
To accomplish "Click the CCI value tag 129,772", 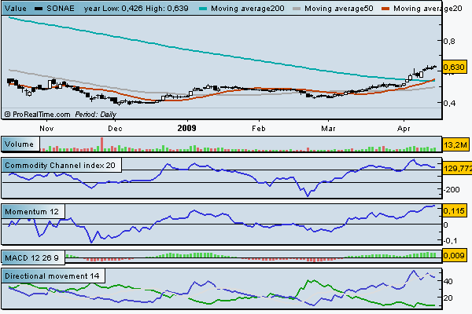I will click(457, 169).
